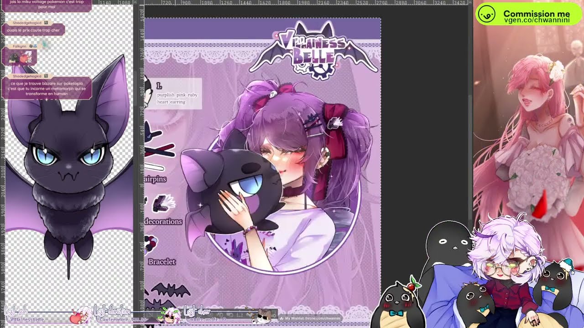This screenshot has width=584, height=328.
Task: Click the 'Bracelet' label on reference sheet
Action: [x=162, y=262]
